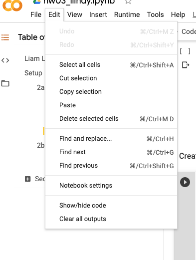Choose Clear all outputs
The image size is (196, 260).
(111, 219)
